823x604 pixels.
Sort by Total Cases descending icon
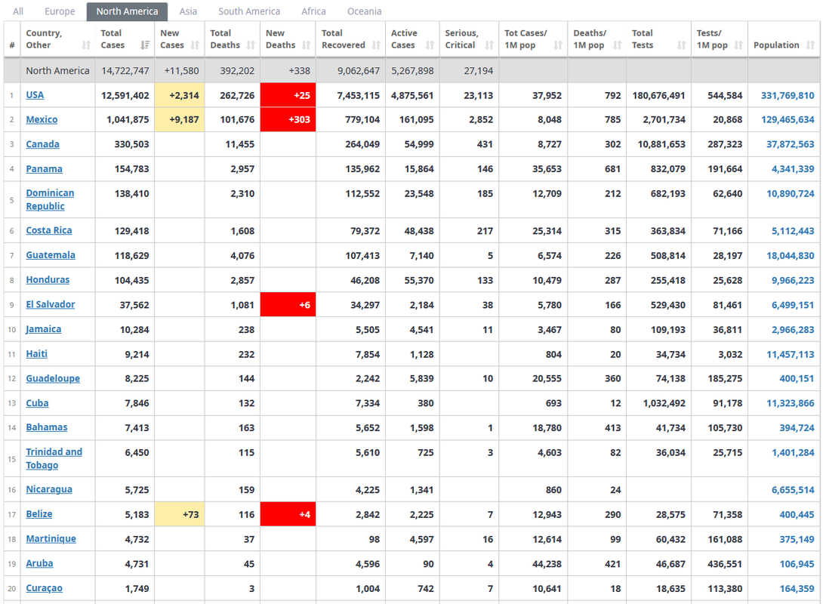146,45
